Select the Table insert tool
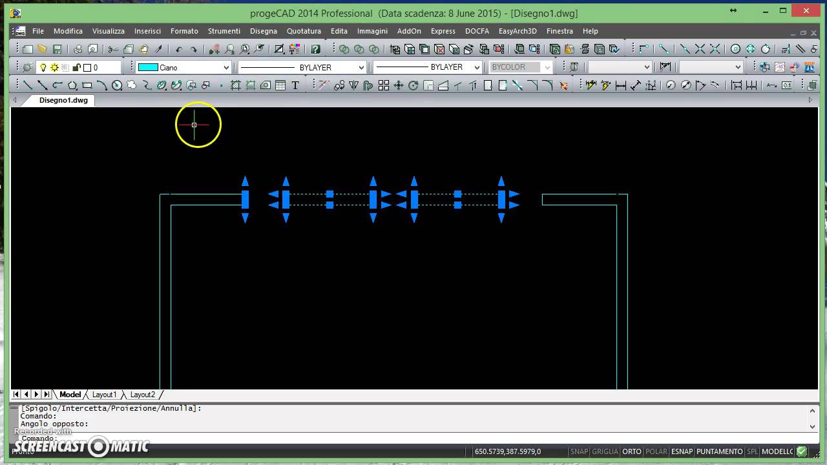 click(x=280, y=85)
